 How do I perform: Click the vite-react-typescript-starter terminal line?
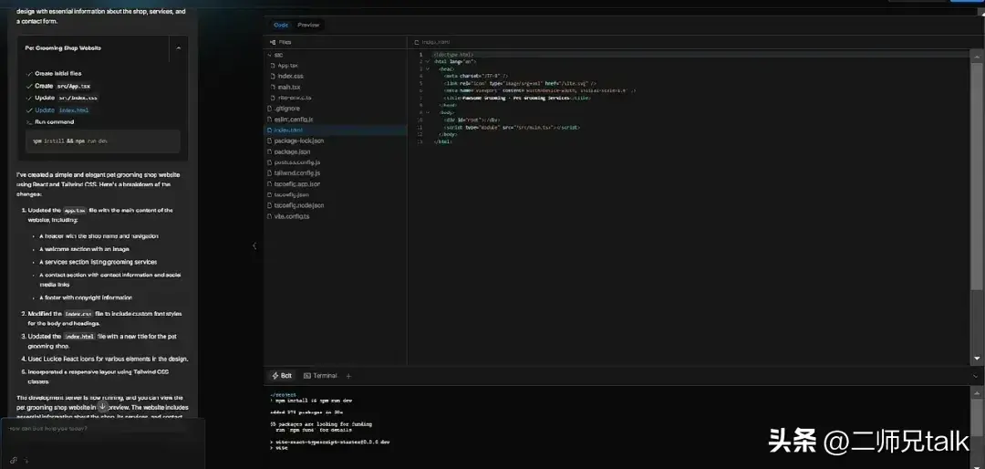click(x=330, y=442)
